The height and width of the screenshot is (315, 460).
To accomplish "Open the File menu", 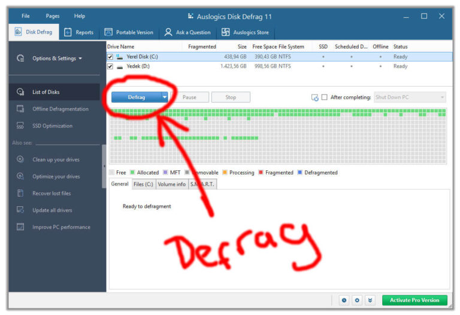I will coord(26,16).
